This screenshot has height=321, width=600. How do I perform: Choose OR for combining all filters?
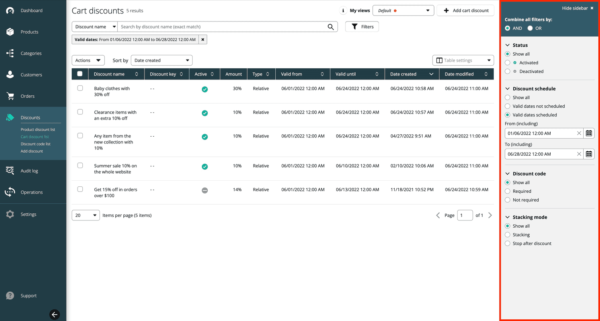[530, 28]
